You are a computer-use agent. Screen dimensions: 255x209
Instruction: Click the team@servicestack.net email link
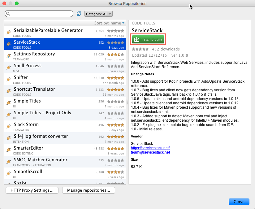[x=150, y=152]
